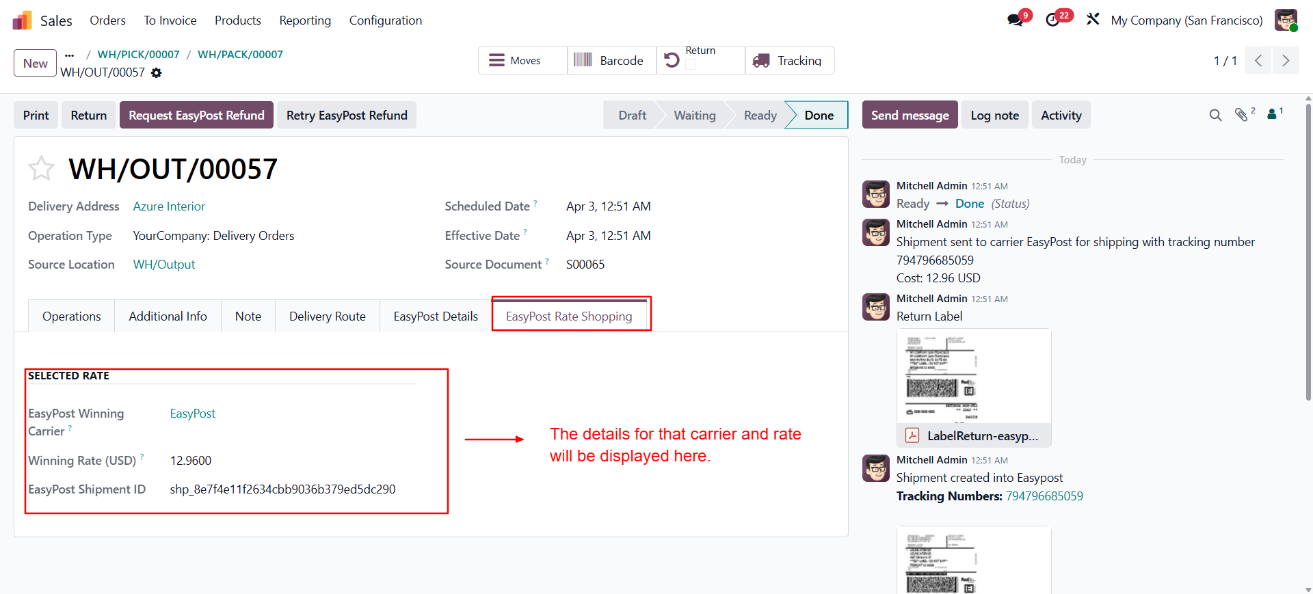Go to WH/PACK/00007 breadcrumb

(240, 55)
